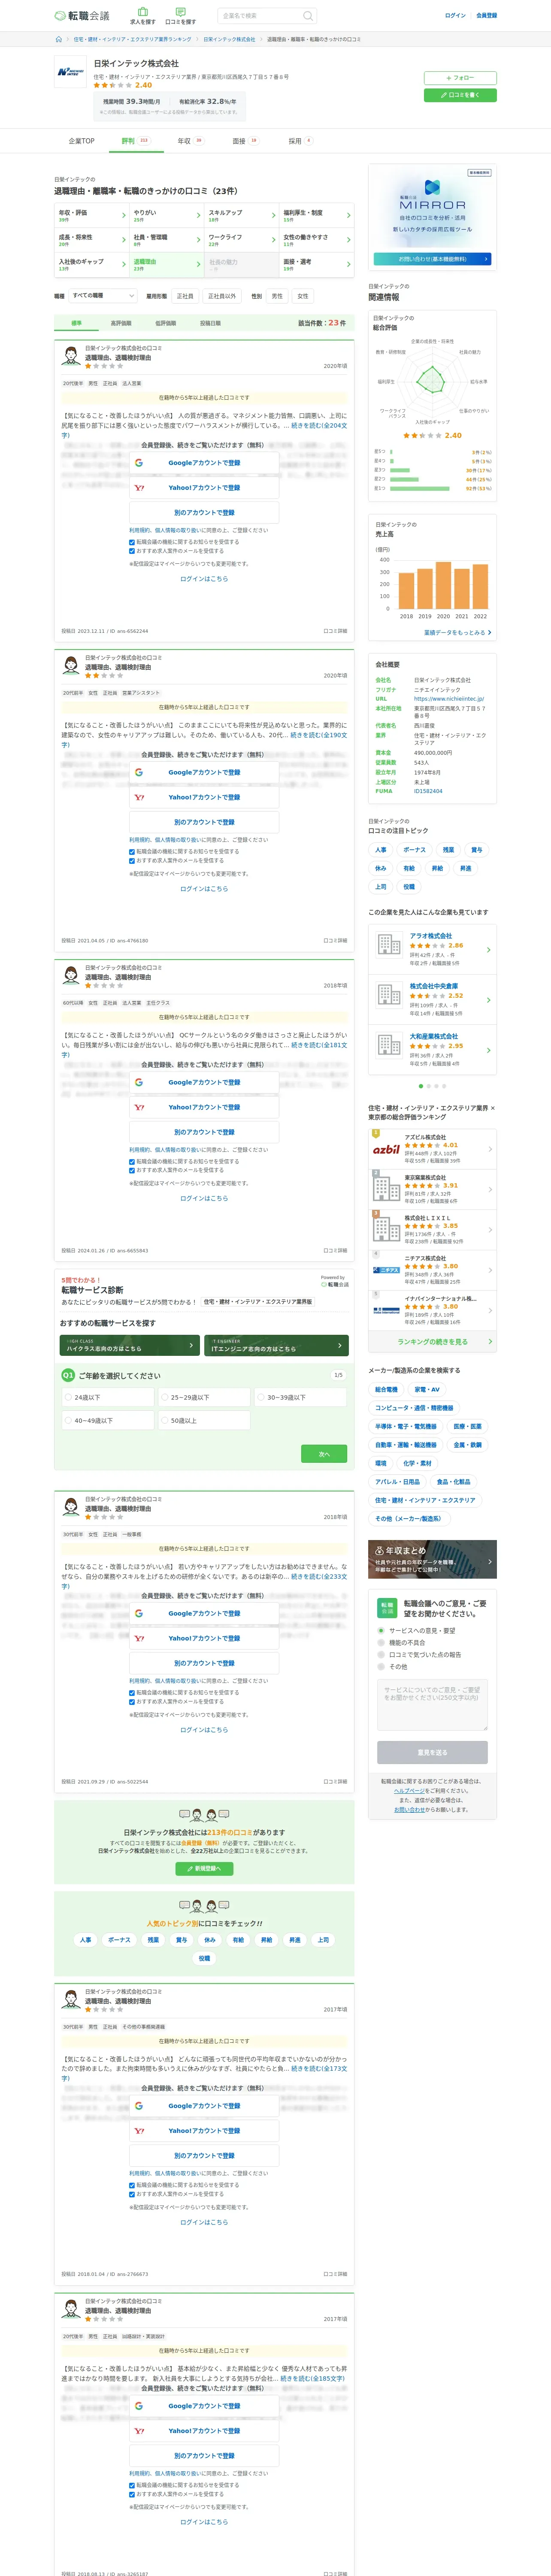Click the 日栄インテック company logo thumbnail
This screenshot has width=551, height=2576.
pyautogui.click(x=70, y=72)
